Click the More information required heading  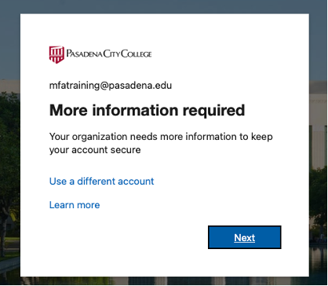tap(147, 111)
